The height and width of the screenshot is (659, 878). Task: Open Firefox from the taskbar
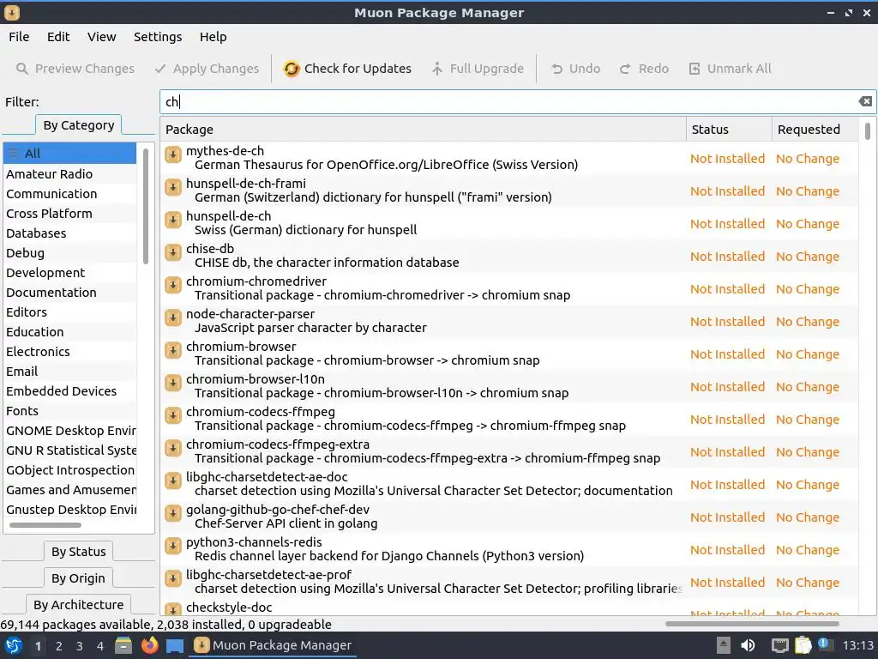click(x=149, y=645)
